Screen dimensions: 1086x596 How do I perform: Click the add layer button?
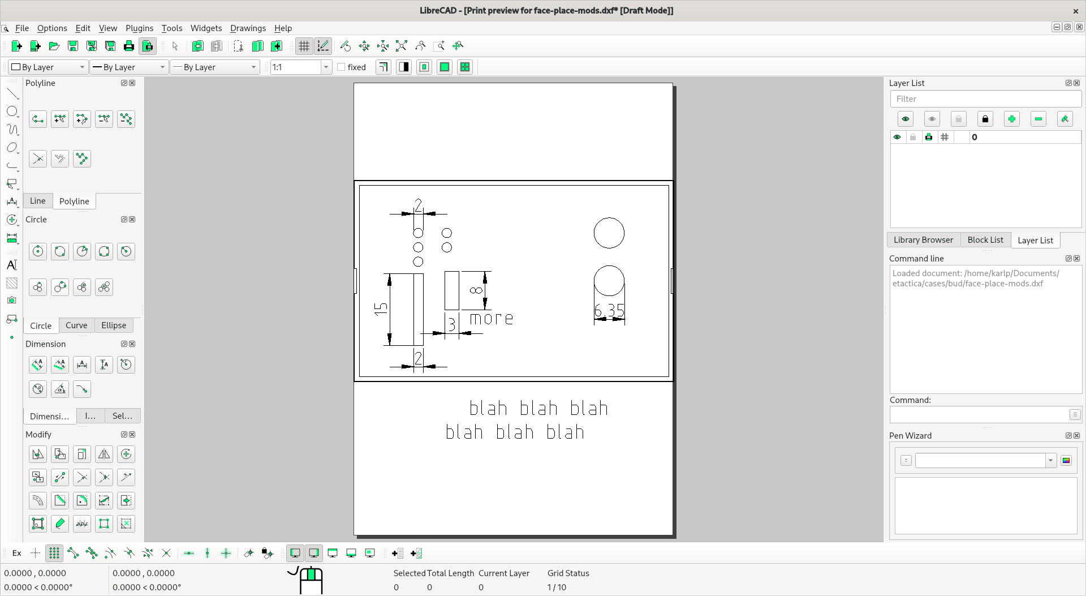point(1012,119)
